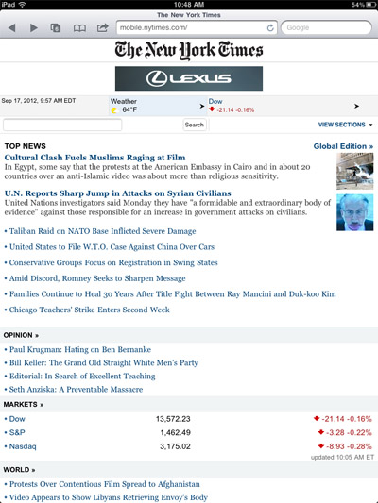Open the Opinion section heading
This screenshot has height=503, width=378.
pyautogui.click(x=21, y=335)
